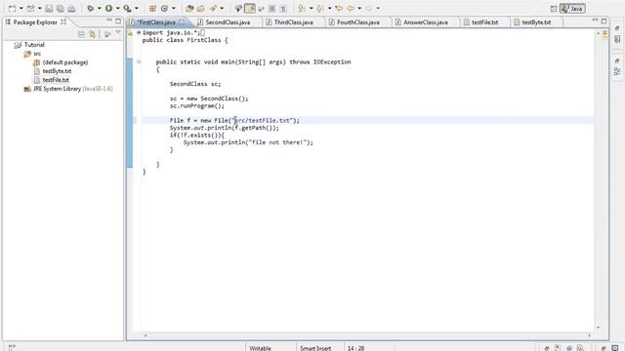Open the Previous Annotation dropdown arrow
625x351 pixels.
[330, 9]
